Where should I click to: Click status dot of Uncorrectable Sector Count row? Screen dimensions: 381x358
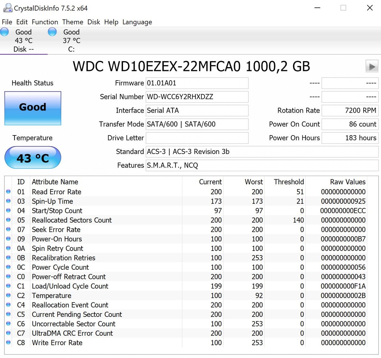[8, 324]
